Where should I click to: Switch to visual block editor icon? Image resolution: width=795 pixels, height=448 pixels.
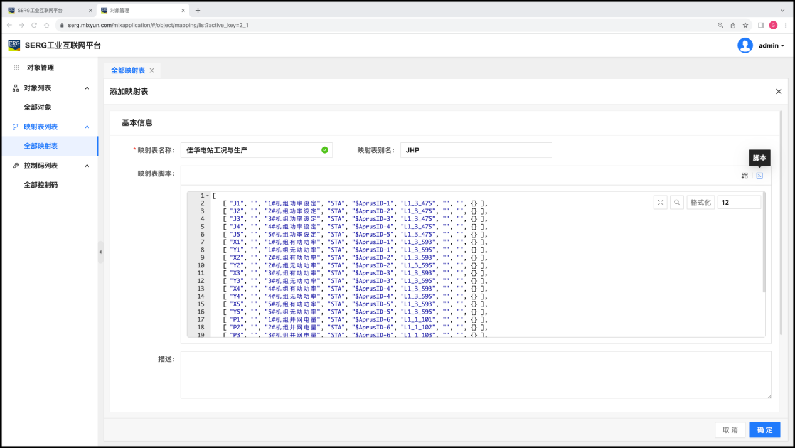(x=745, y=176)
